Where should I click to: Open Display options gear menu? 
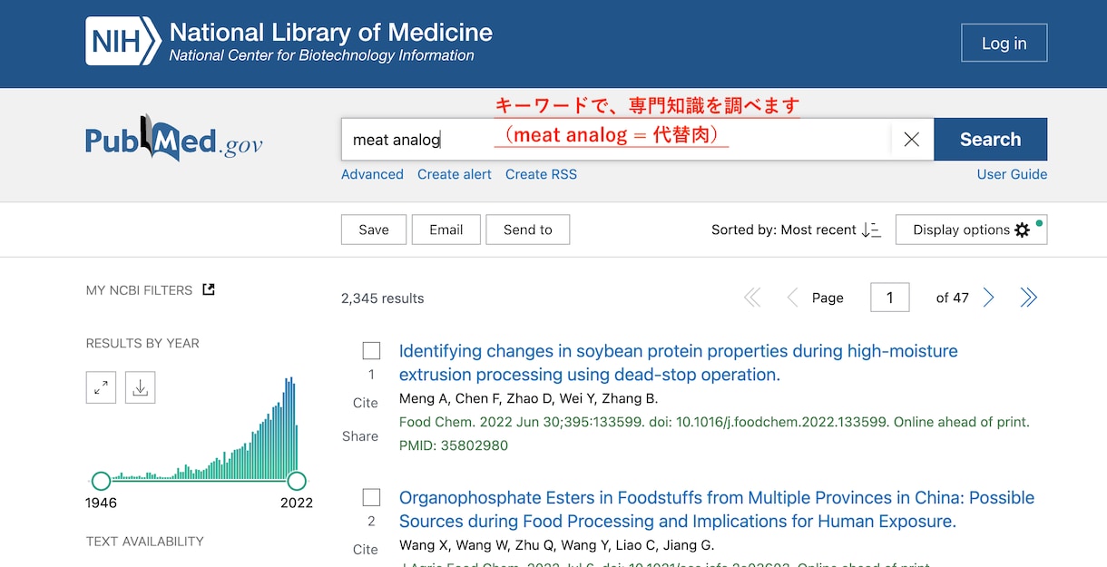coord(971,230)
